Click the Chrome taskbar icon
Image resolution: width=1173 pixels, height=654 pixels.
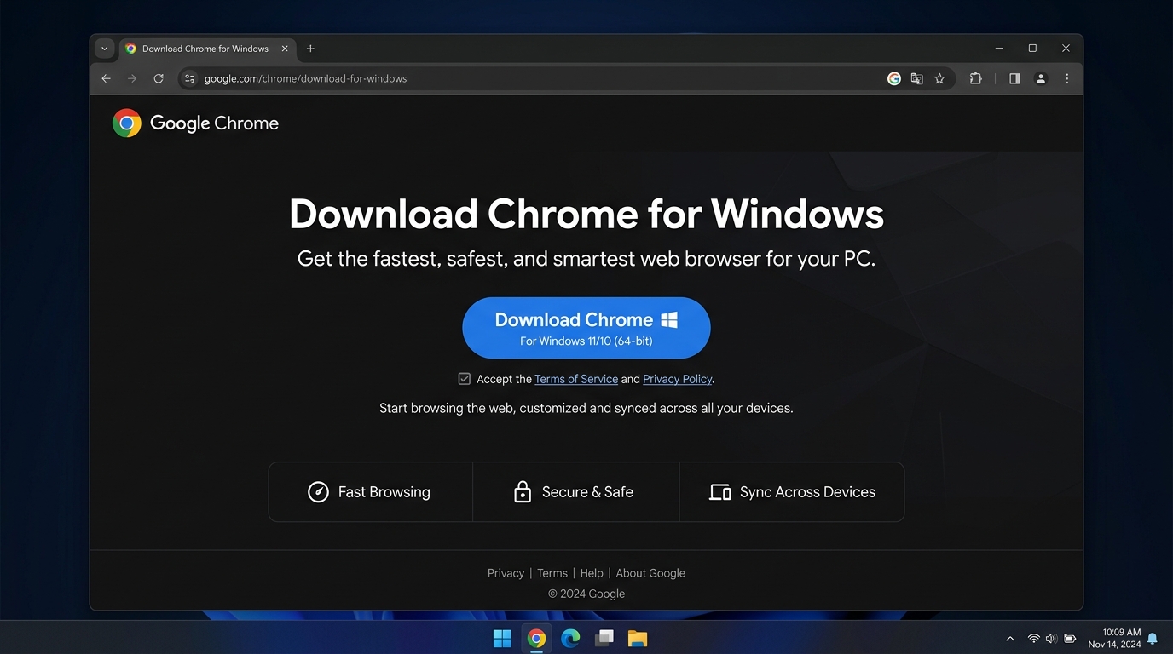536,638
